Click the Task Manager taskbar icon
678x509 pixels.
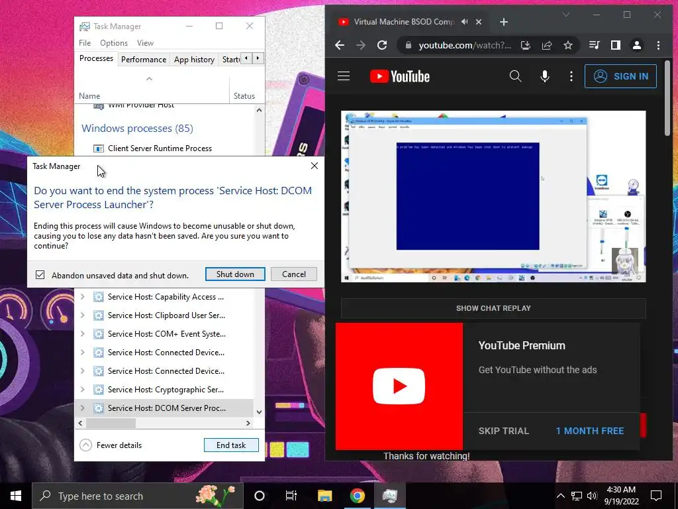tap(390, 496)
